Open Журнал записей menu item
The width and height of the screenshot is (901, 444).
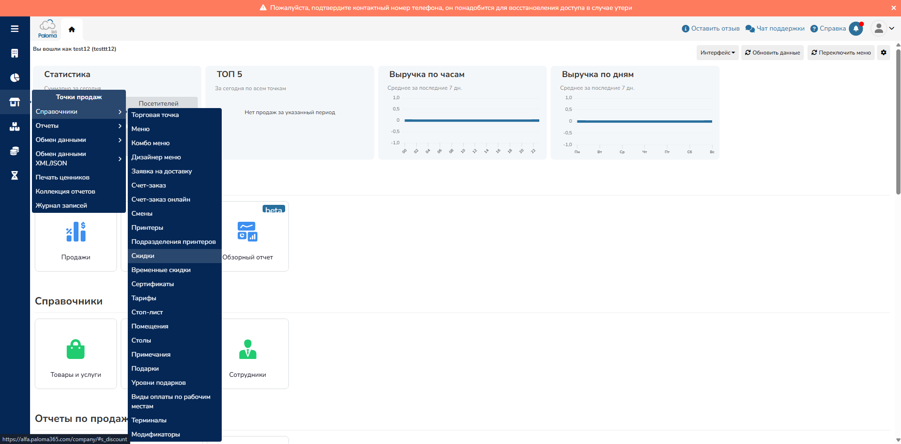[62, 206]
